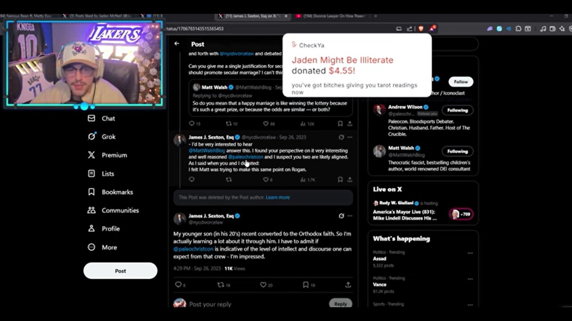More options for the Sports trending item
The image size is (572, 321).
click(470, 305)
